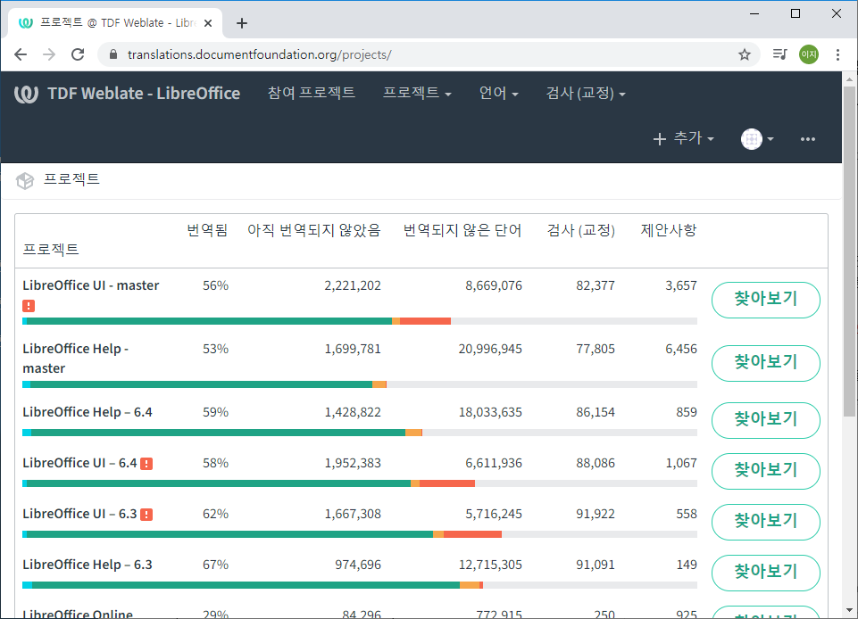Screen dimensions: 858x619
Task: Click the 67% translated value
Action: point(215,565)
